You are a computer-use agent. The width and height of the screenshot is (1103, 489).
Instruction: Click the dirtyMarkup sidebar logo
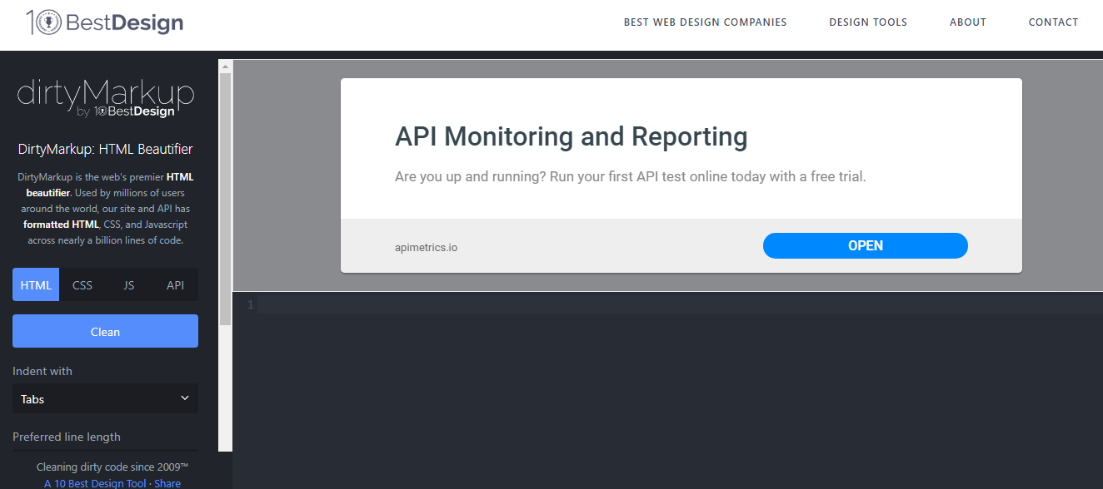pos(105,98)
